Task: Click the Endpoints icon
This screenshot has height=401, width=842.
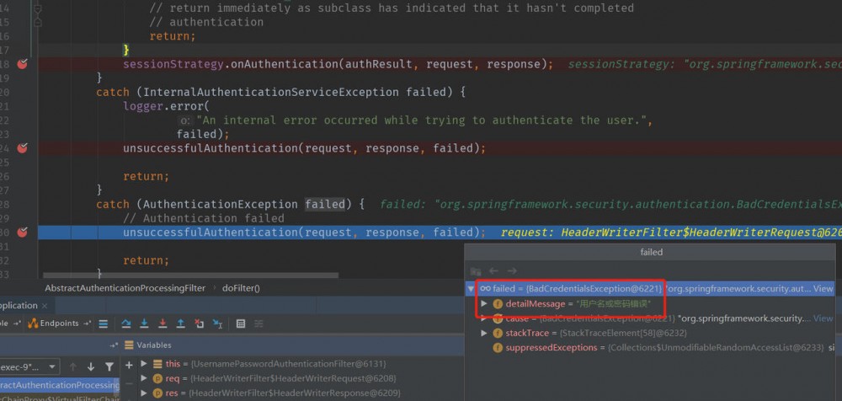Action: [x=33, y=323]
